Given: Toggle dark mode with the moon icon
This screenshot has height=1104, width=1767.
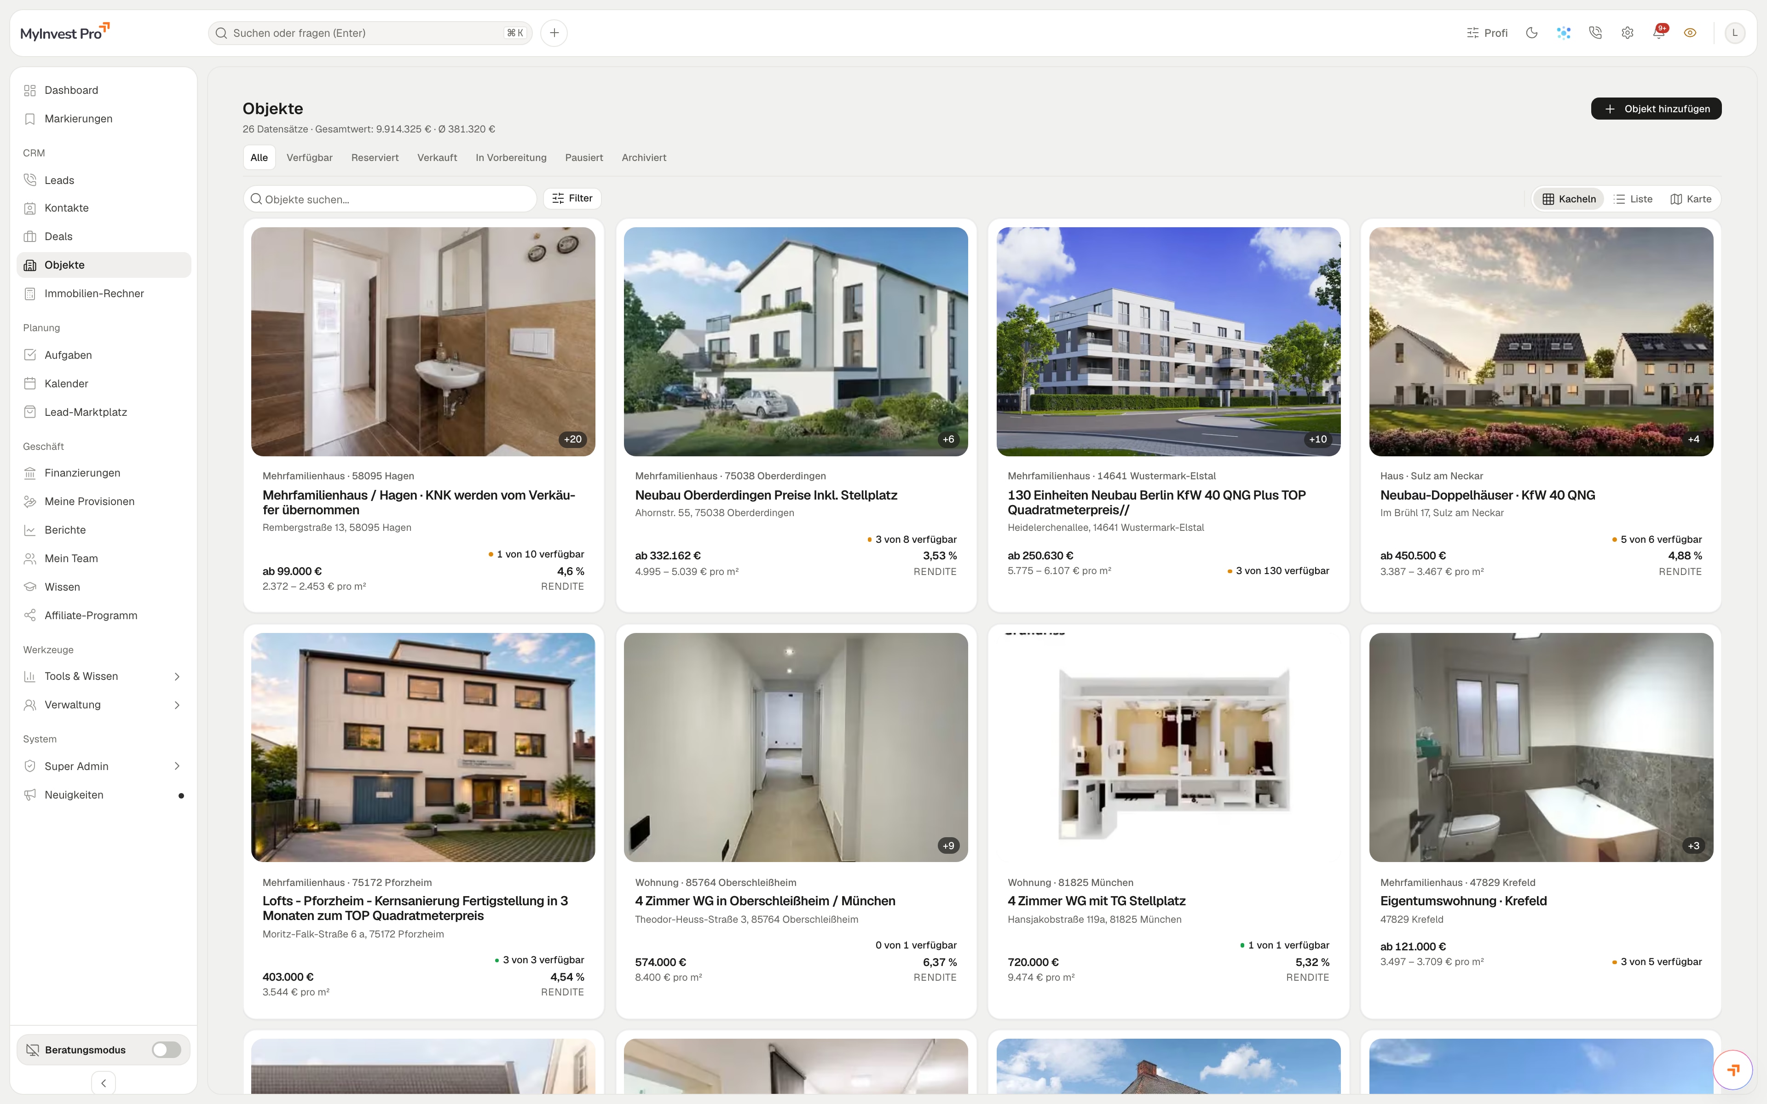Looking at the screenshot, I should 1532,33.
